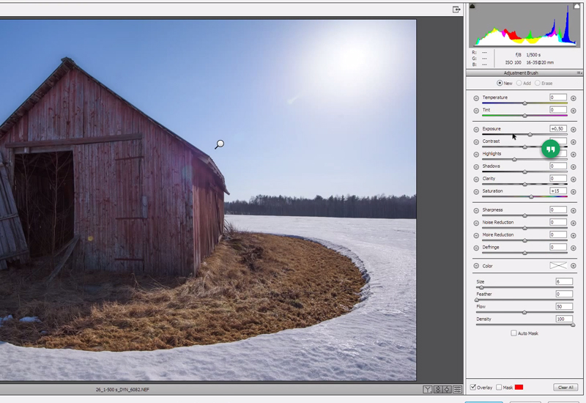
Task: Open the filter icon below the preview
Action: click(x=428, y=389)
